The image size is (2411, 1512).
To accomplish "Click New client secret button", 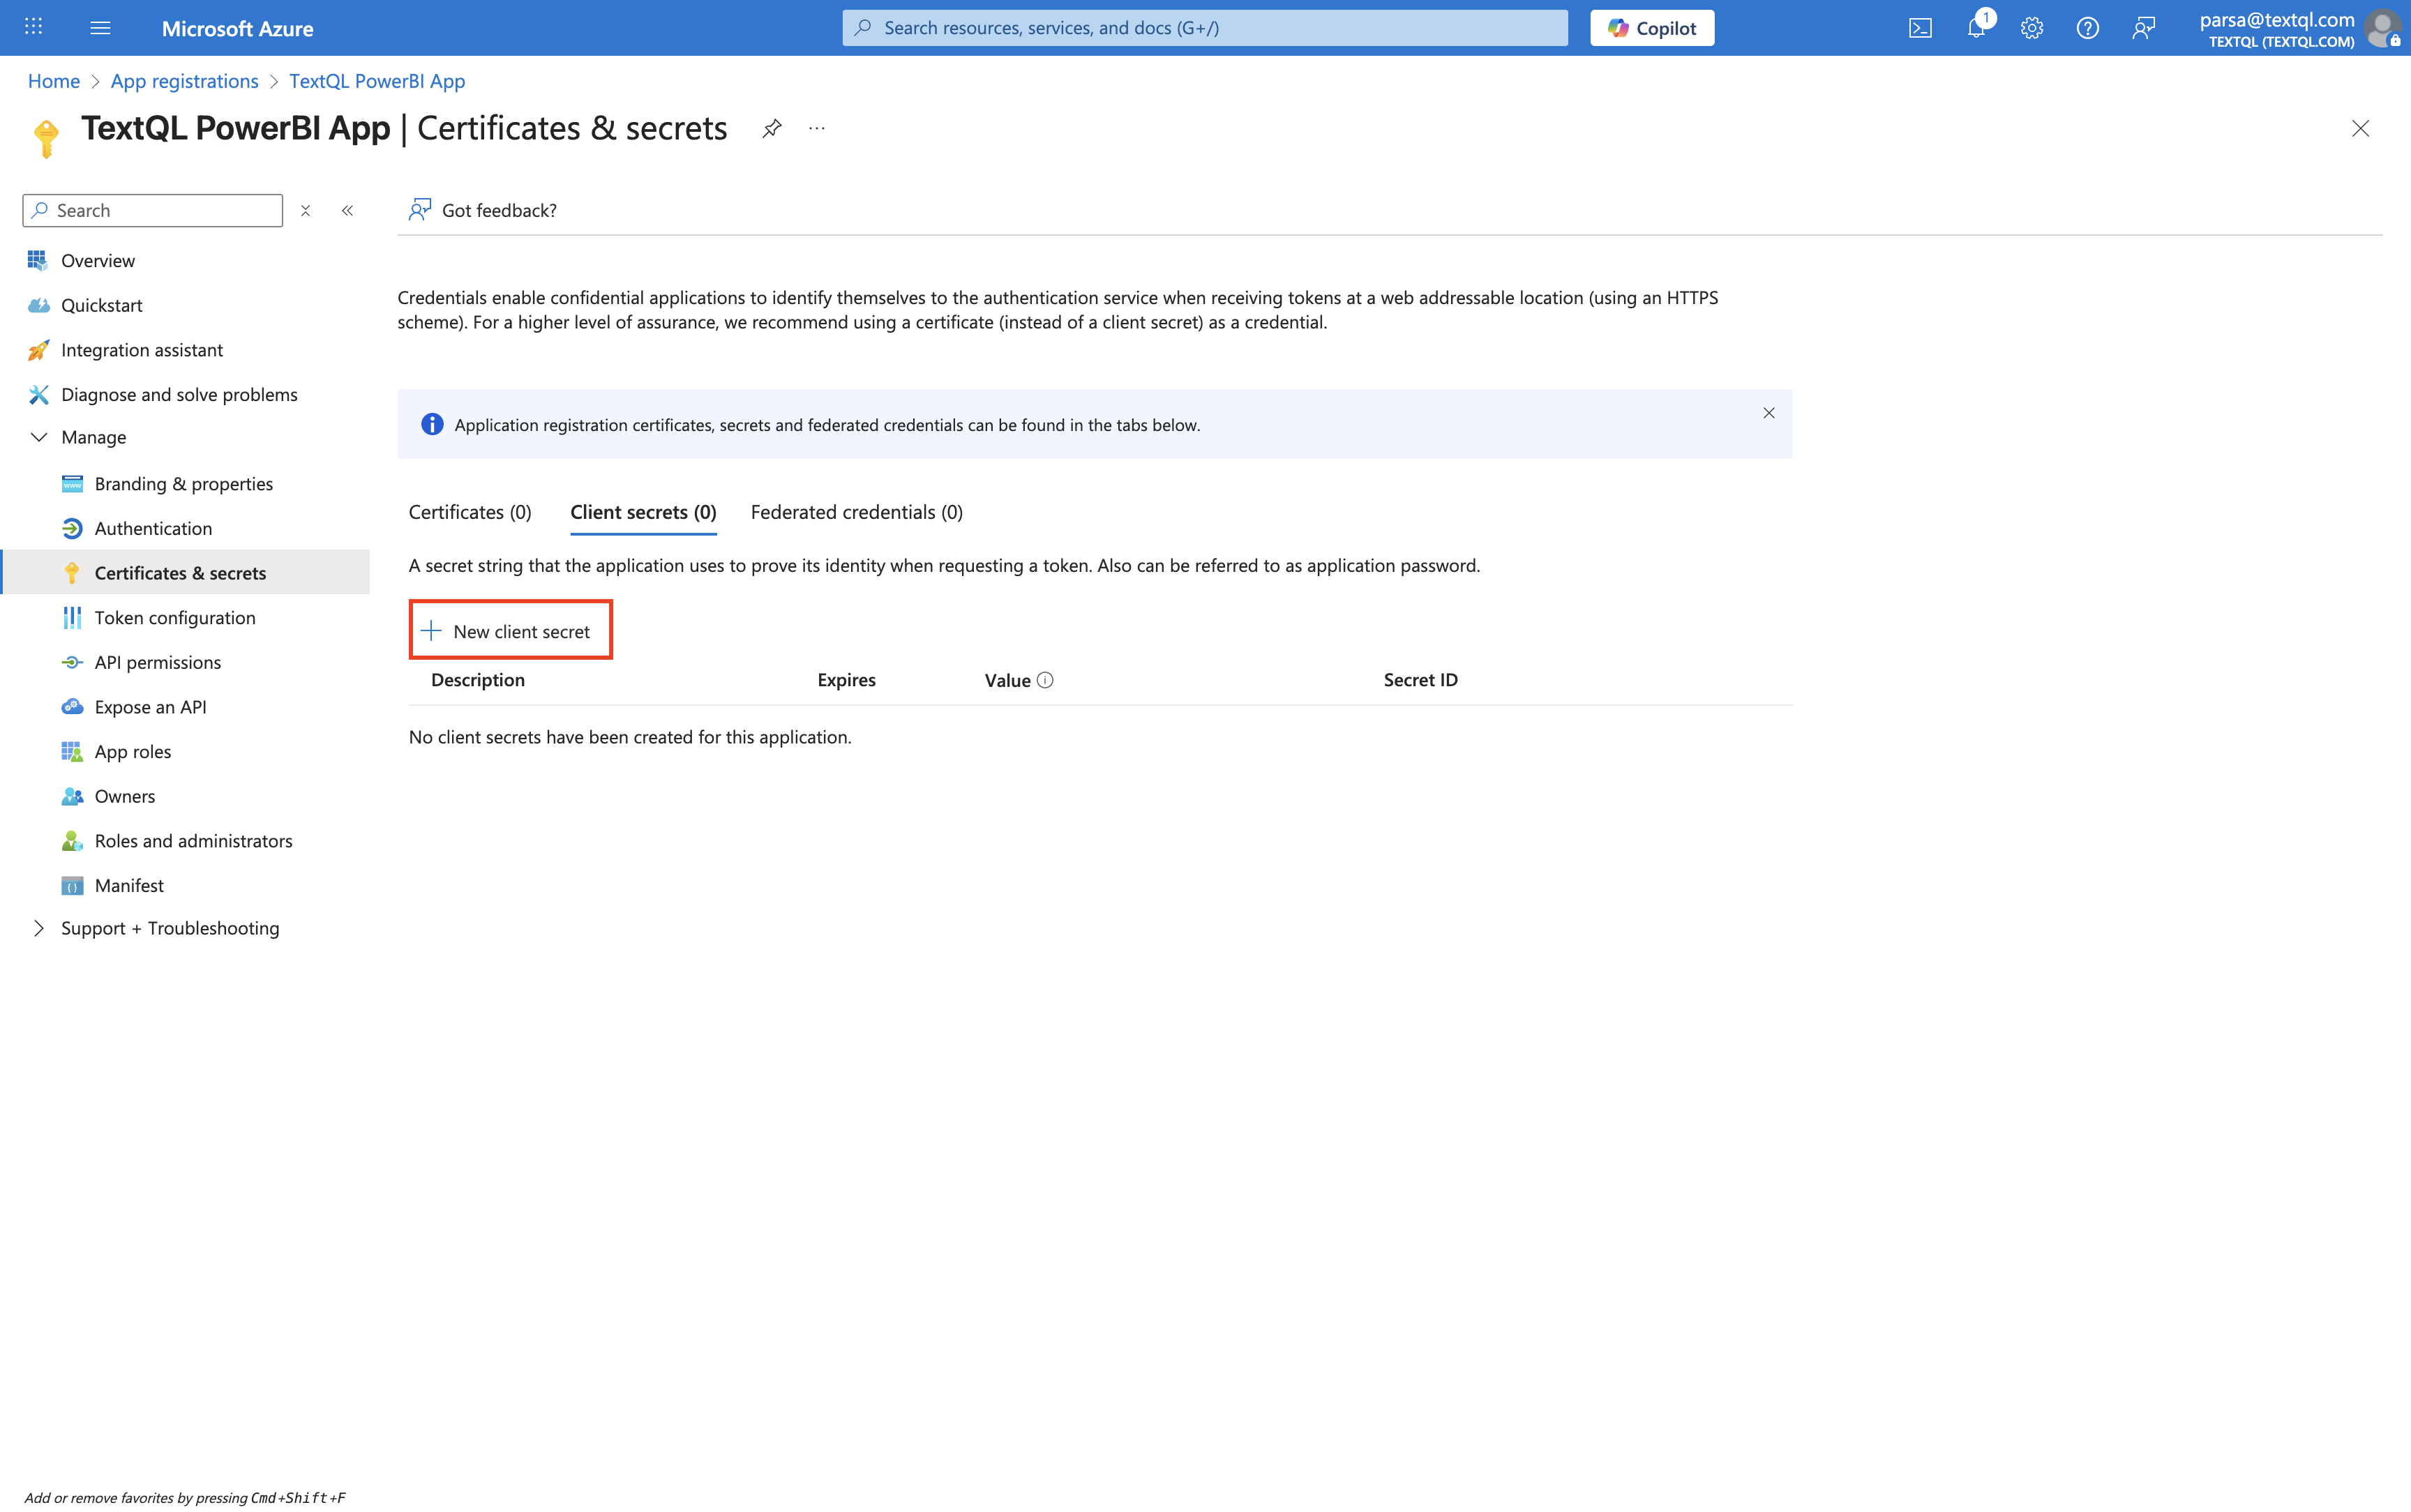I will [510, 631].
